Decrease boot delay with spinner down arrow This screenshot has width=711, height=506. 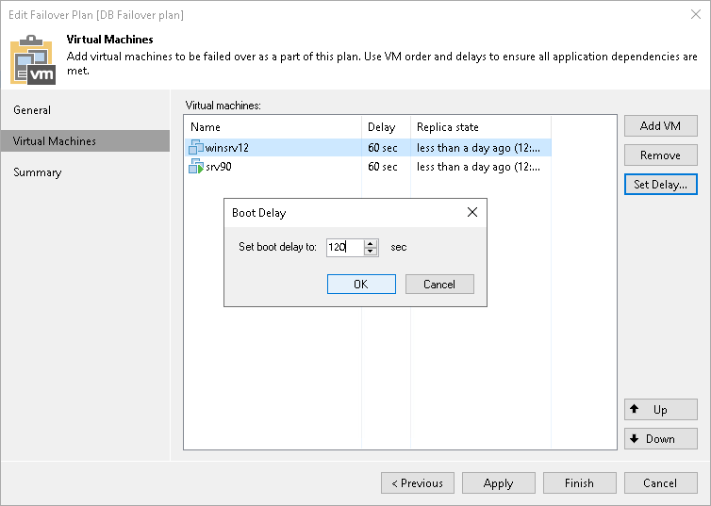click(371, 252)
